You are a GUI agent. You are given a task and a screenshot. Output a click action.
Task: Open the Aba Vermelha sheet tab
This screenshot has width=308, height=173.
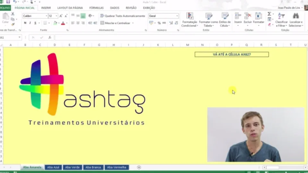pyautogui.click(x=117, y=167)
